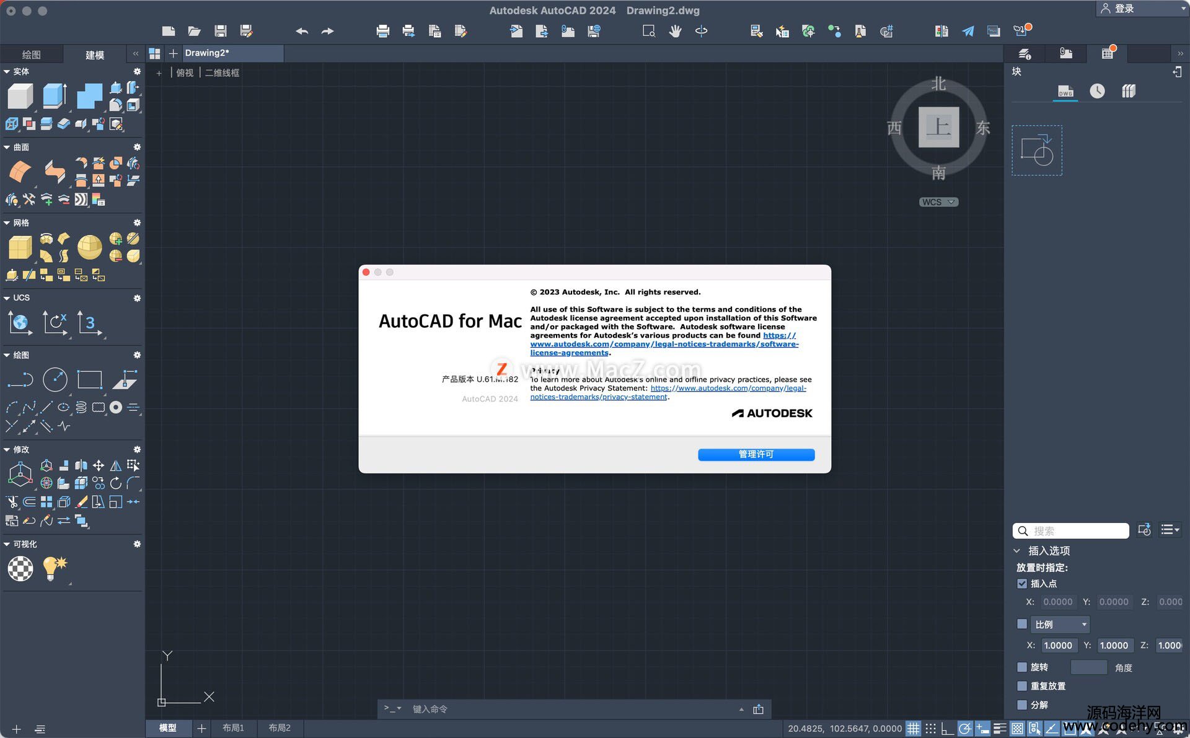This screenshot has height=738, width=1190.
Task: Select the 模型 model tab
Action: click(168, 728)
